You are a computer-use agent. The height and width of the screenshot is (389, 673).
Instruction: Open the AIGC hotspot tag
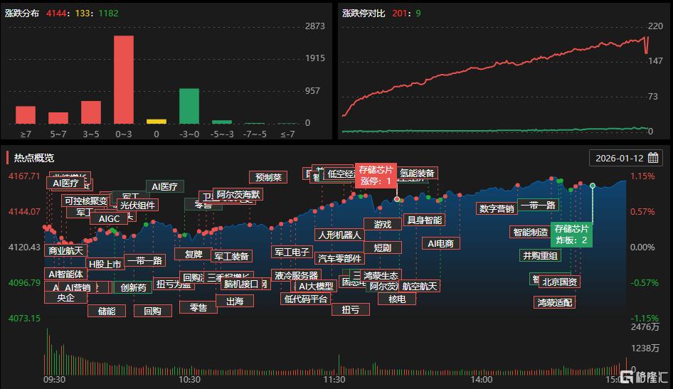click(110, 218)
